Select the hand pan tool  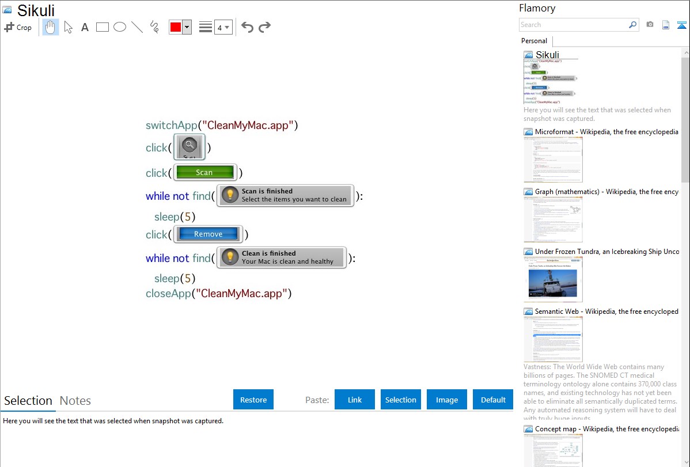pyautogui.click(x=51, y=27)
